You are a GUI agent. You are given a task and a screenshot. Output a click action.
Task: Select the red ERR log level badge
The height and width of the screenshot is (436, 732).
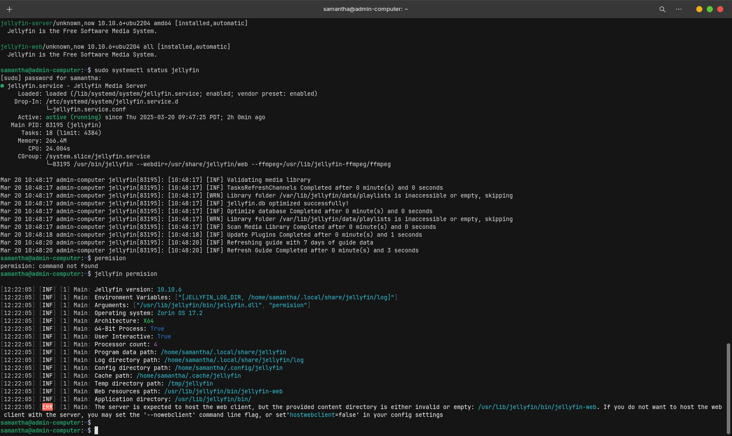tap(47, 407)
